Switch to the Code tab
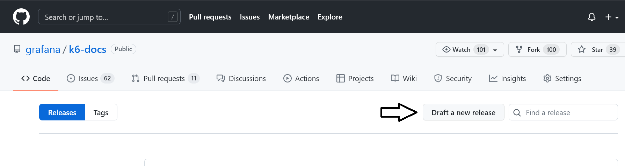 click(x=36, y=78)
